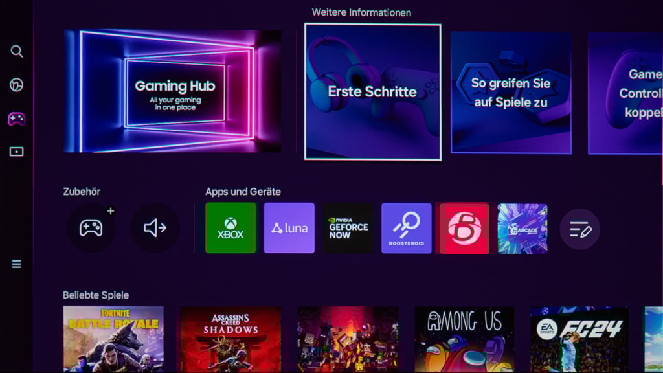Launch the Xbox app
Image resolution: width=663 pixels, height=373 pixels.
pos(230,228)
